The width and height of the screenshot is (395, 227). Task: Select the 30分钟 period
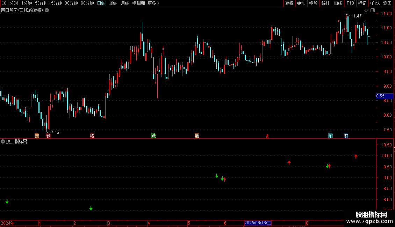pos(71,3)
